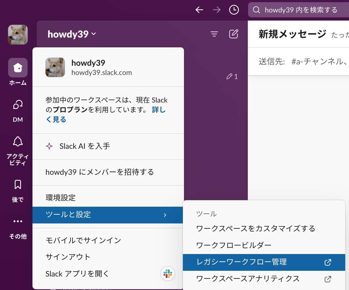This screenshot has width=349, height=290.
Task: Open the workspace avatar in sidebar
Action: tap(18, 35)
